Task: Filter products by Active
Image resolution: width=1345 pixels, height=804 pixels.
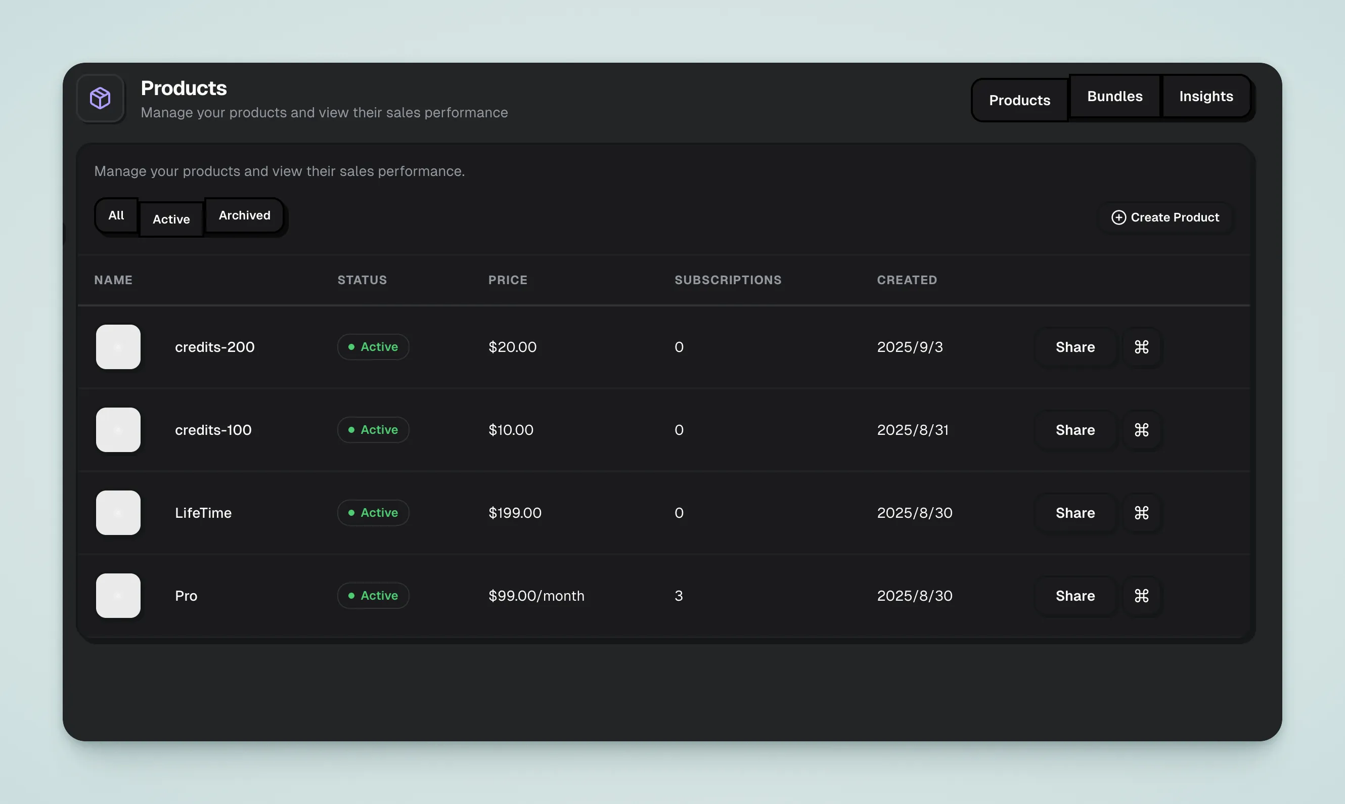Action: tap(171, 219)
